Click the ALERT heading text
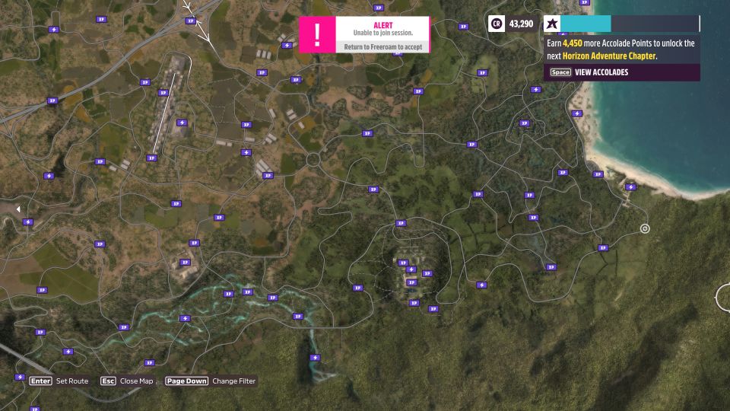 click(x=382, y=25)
